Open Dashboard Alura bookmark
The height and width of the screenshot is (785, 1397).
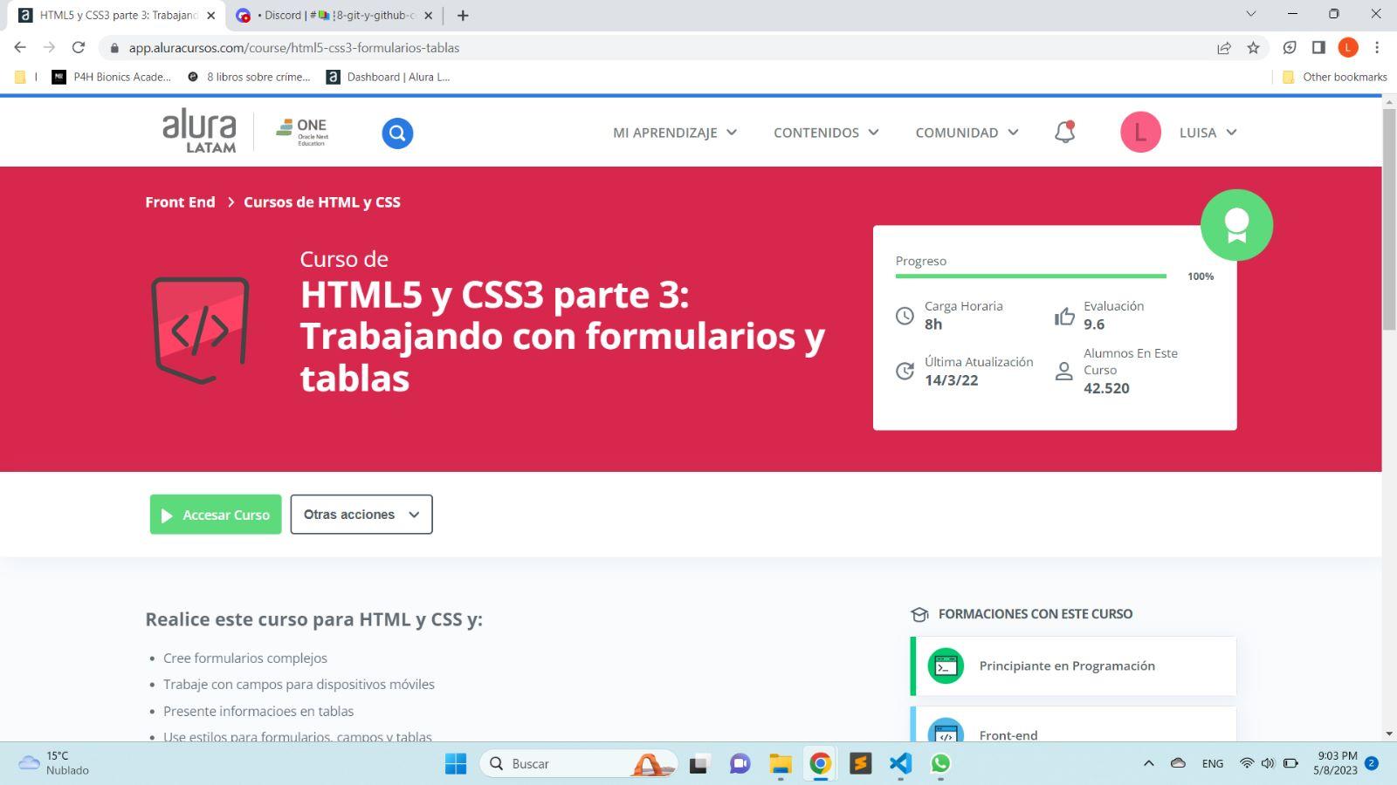click(389, 77)
